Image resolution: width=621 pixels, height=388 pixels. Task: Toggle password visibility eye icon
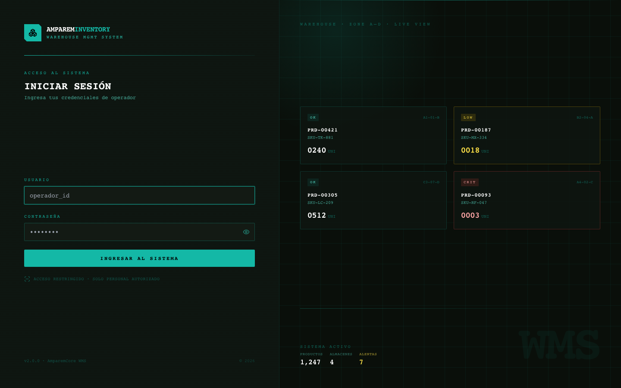coord(246,232)
